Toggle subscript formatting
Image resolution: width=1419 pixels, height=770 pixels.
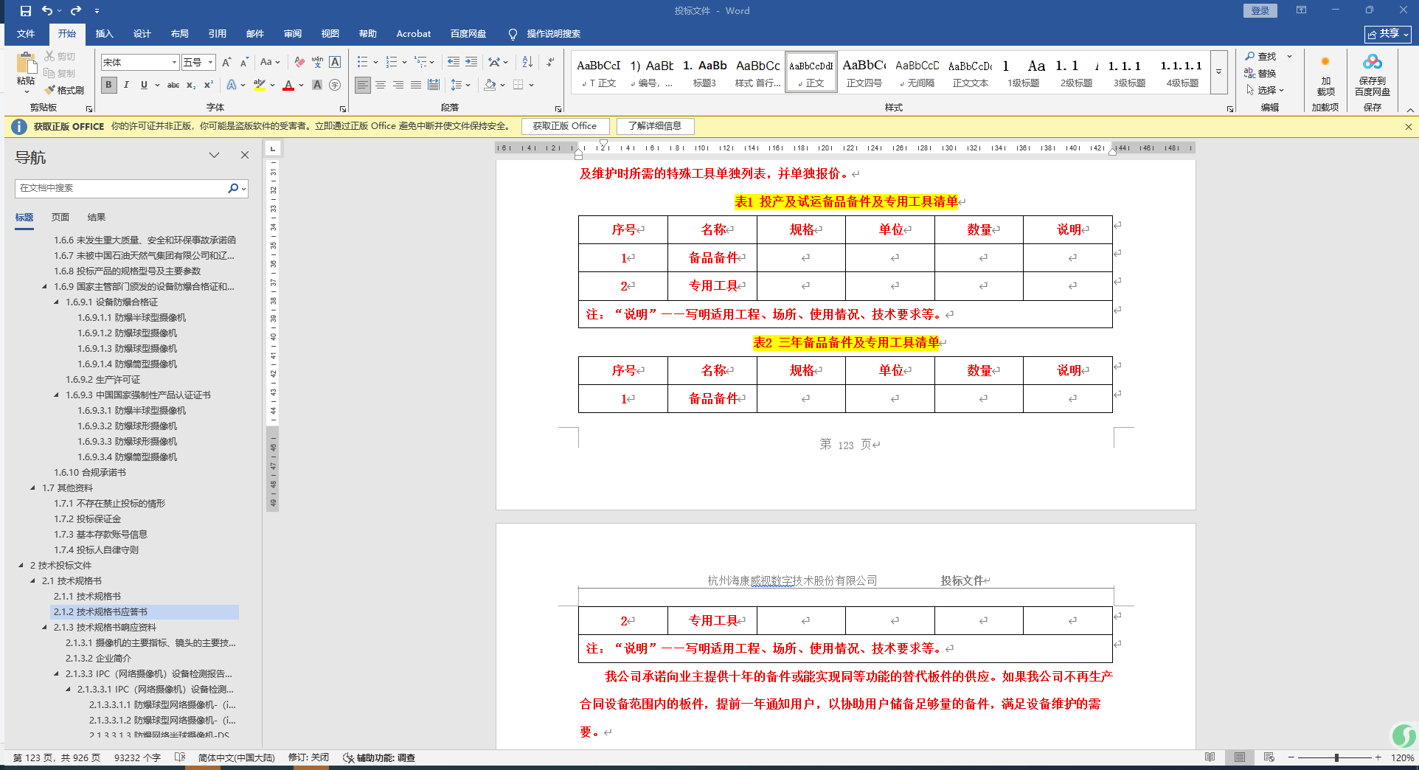(x=191, y=85)
